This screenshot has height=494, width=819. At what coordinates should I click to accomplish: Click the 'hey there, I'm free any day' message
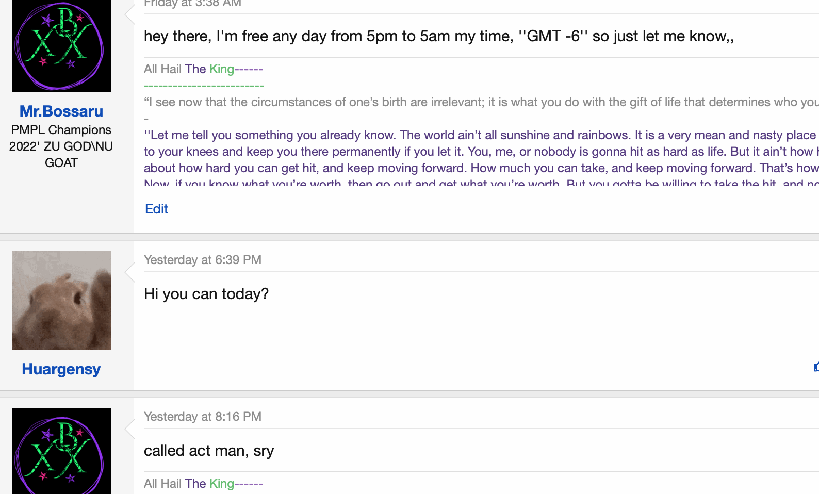coord(438,36)
